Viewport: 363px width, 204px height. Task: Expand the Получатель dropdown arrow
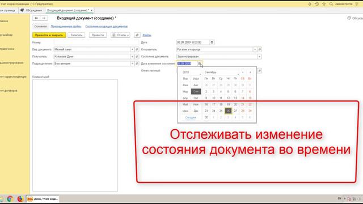point(132,57)
